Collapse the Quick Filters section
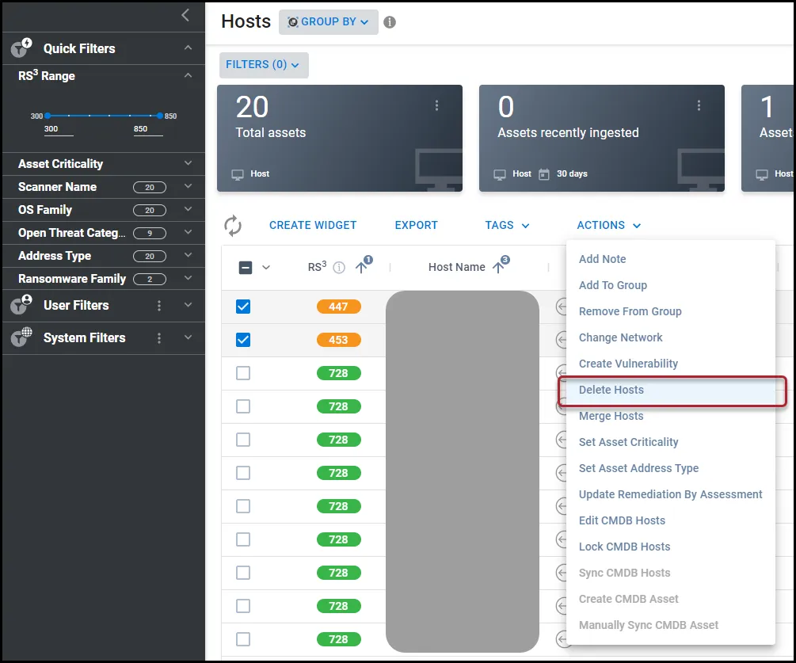The width and height of the screenshot is (796, 663). [188, 48]
